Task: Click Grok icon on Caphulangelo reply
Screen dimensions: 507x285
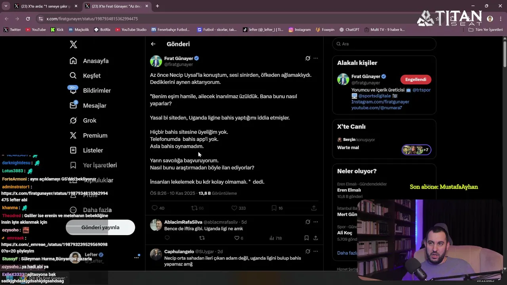Action: (308, 251)
